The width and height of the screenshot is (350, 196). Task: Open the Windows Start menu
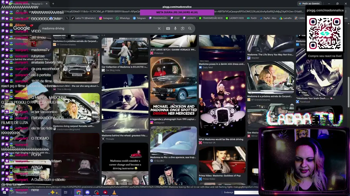pos(4,192)
